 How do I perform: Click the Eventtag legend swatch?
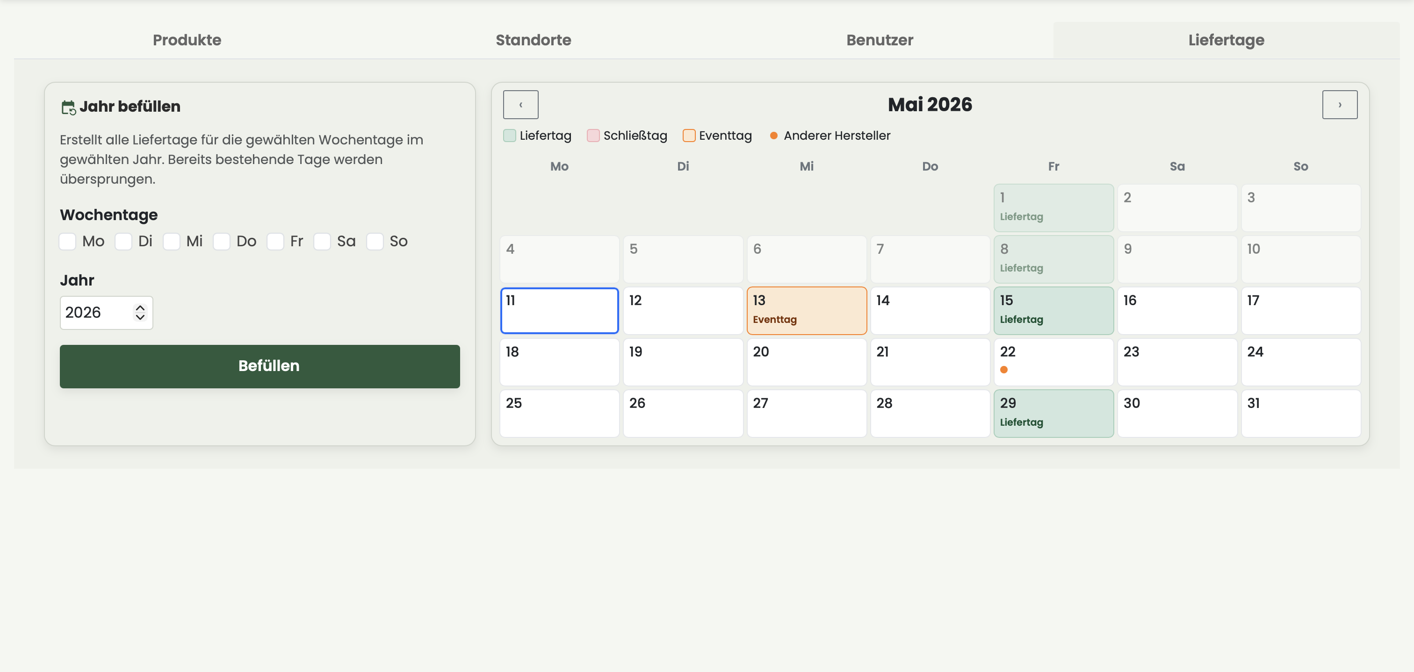tap(689, 136)
